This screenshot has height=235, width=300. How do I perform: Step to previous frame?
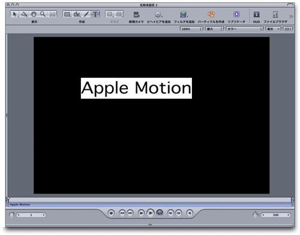(170, 213)
